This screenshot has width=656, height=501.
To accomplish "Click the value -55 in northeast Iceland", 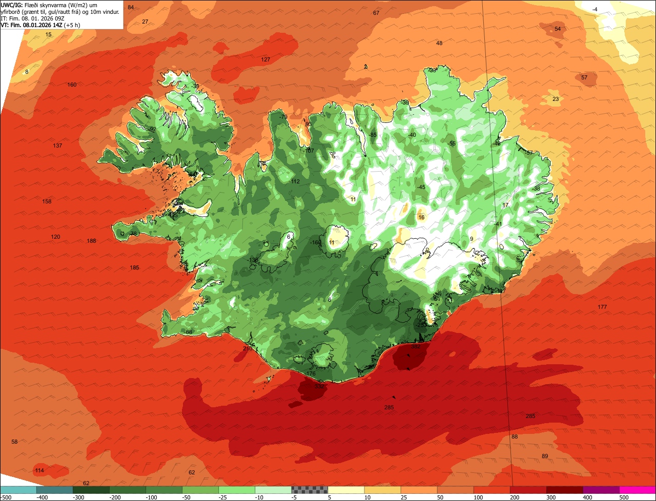I will 451,144.
